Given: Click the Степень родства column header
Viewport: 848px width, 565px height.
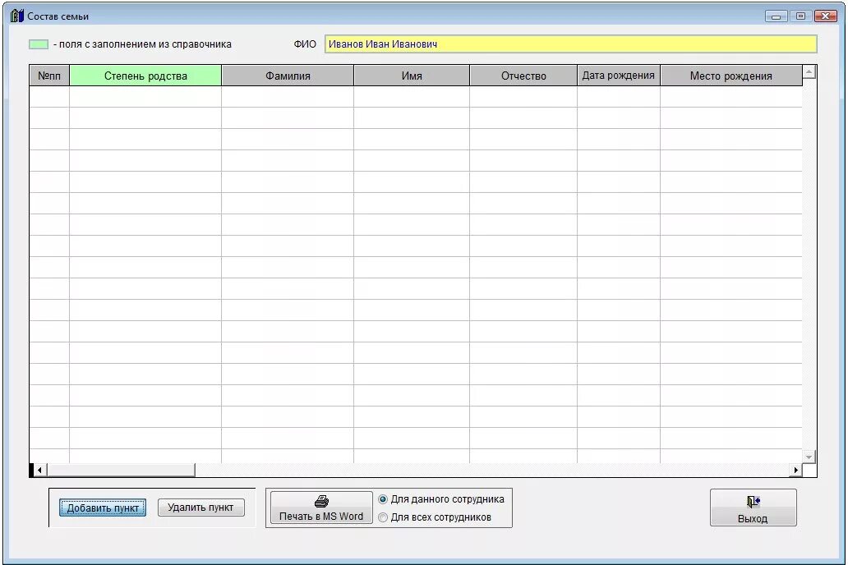Looking at the screenshot, I should click(x=145, y=76).
